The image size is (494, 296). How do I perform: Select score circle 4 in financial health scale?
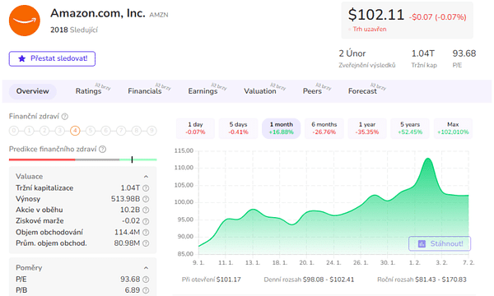point(75,131)
